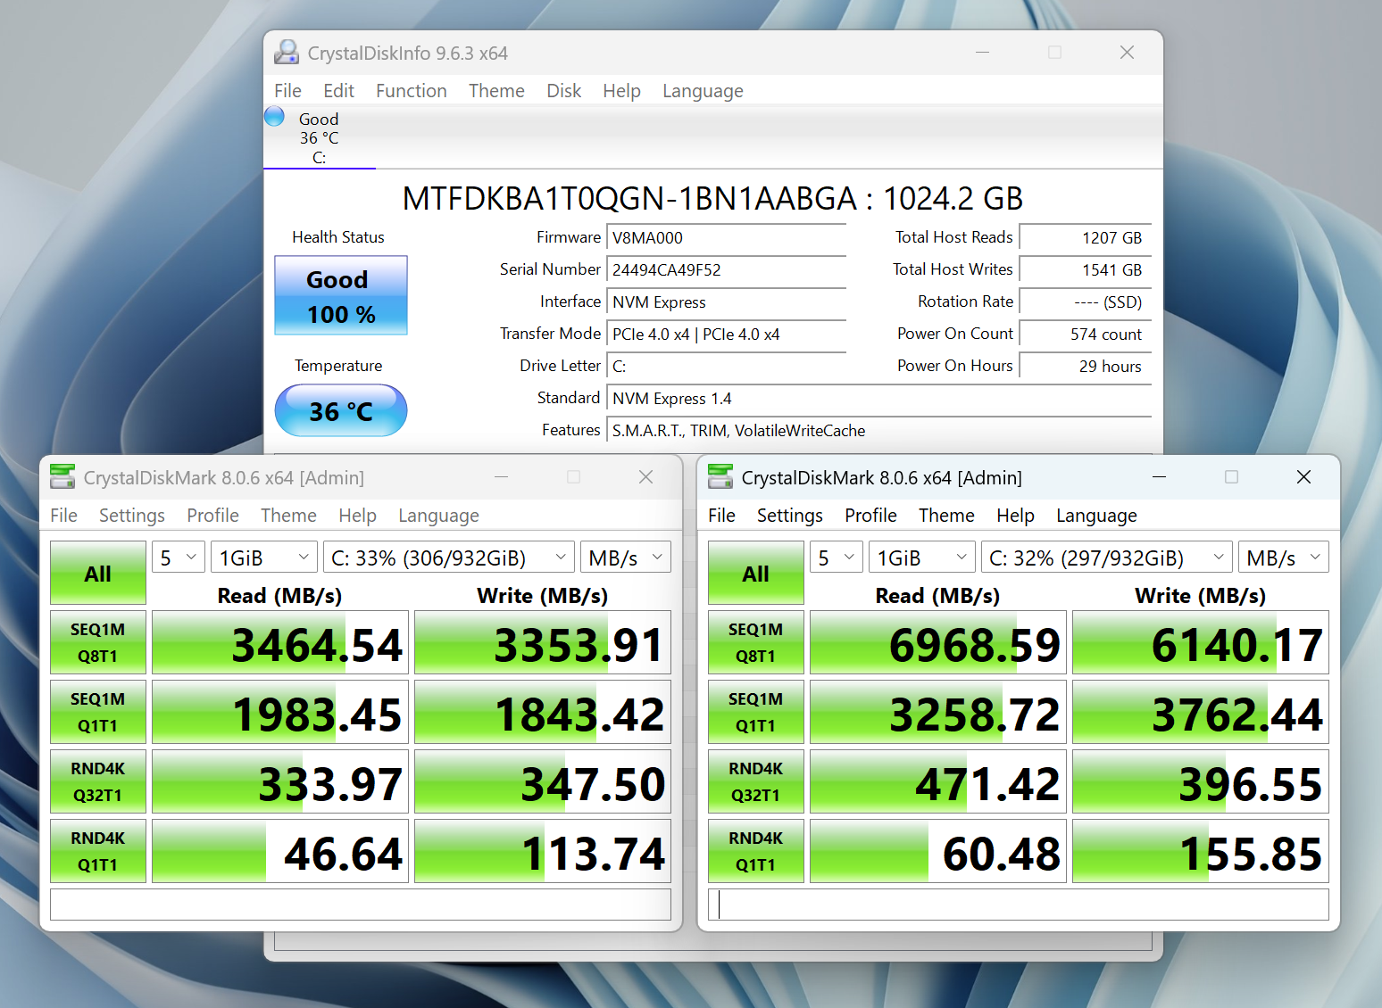Open Theme menu in left CrystalDiskMark window
The height and width of the screenshot is (1008, 1382).
click(x=288, y=516)
